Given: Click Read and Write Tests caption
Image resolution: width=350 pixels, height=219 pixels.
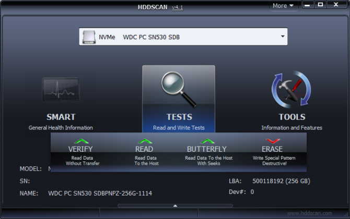Looking at the screenshot, I should coord(179,128).
